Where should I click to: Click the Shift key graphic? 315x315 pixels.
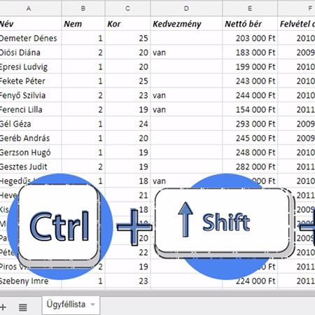click(x=223, y=223)
